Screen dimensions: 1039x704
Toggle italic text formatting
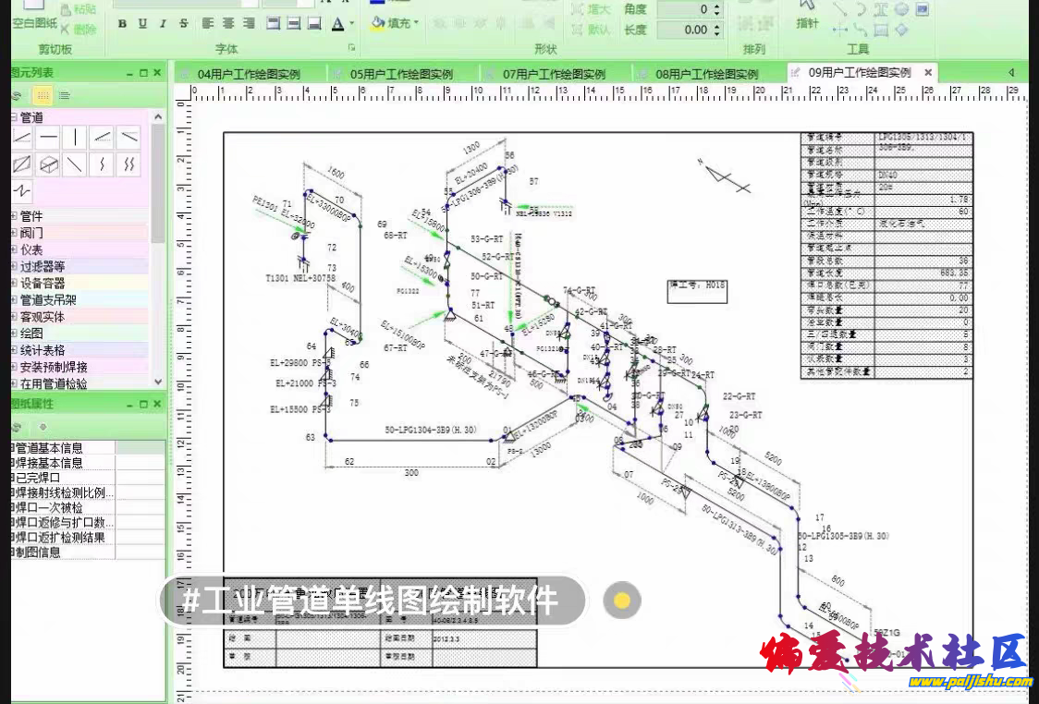click(x=163, y=24)
